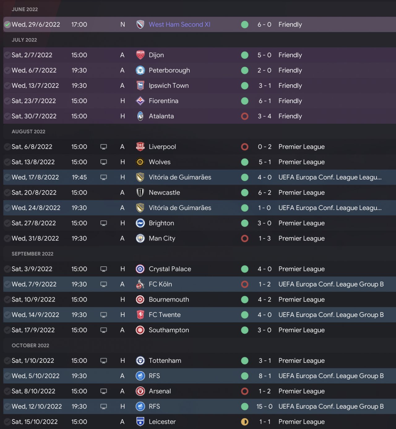396x429 pixels.
Task: Click the Dijon club badge icon
Action: pyautogui.click(x=140, y=55)
